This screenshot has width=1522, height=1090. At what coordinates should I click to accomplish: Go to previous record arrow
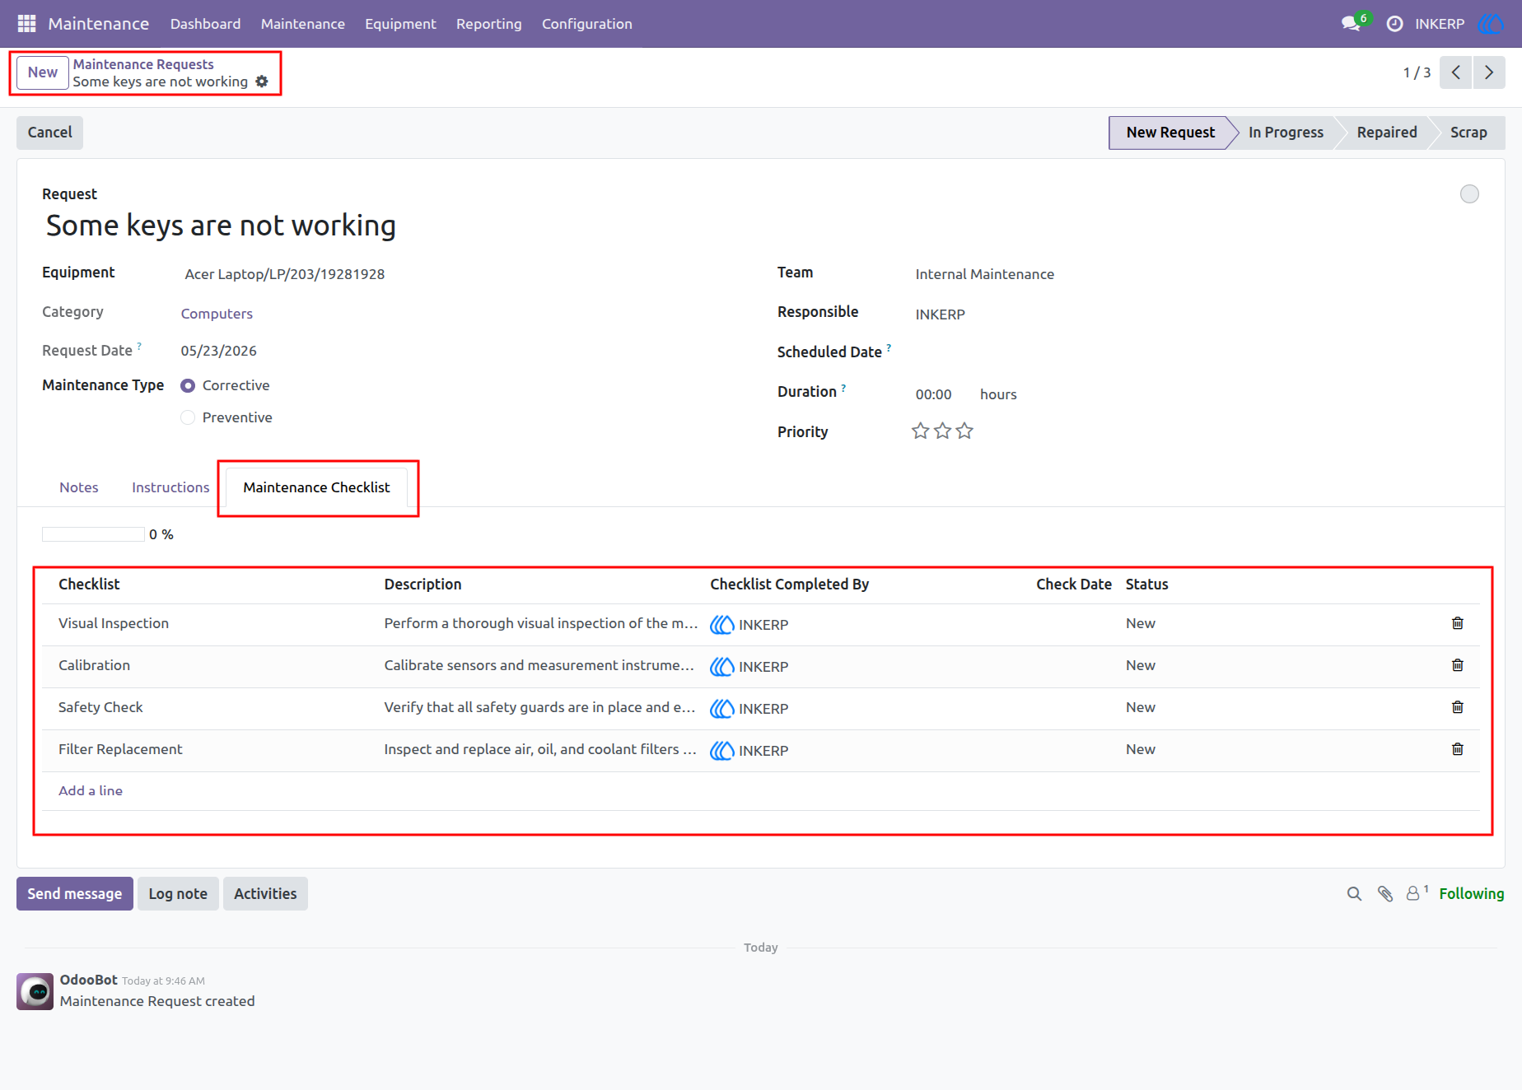coord(1456,72)
